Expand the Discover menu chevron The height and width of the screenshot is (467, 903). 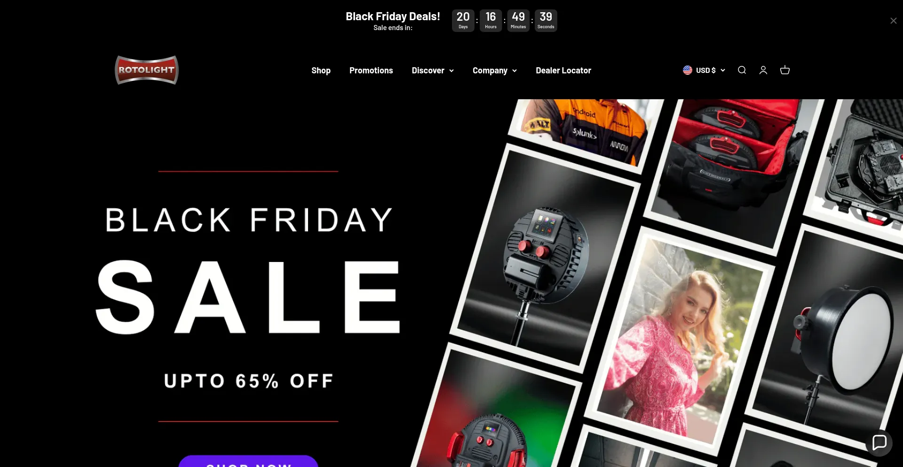pyautogui.click(x=451, y=71)
